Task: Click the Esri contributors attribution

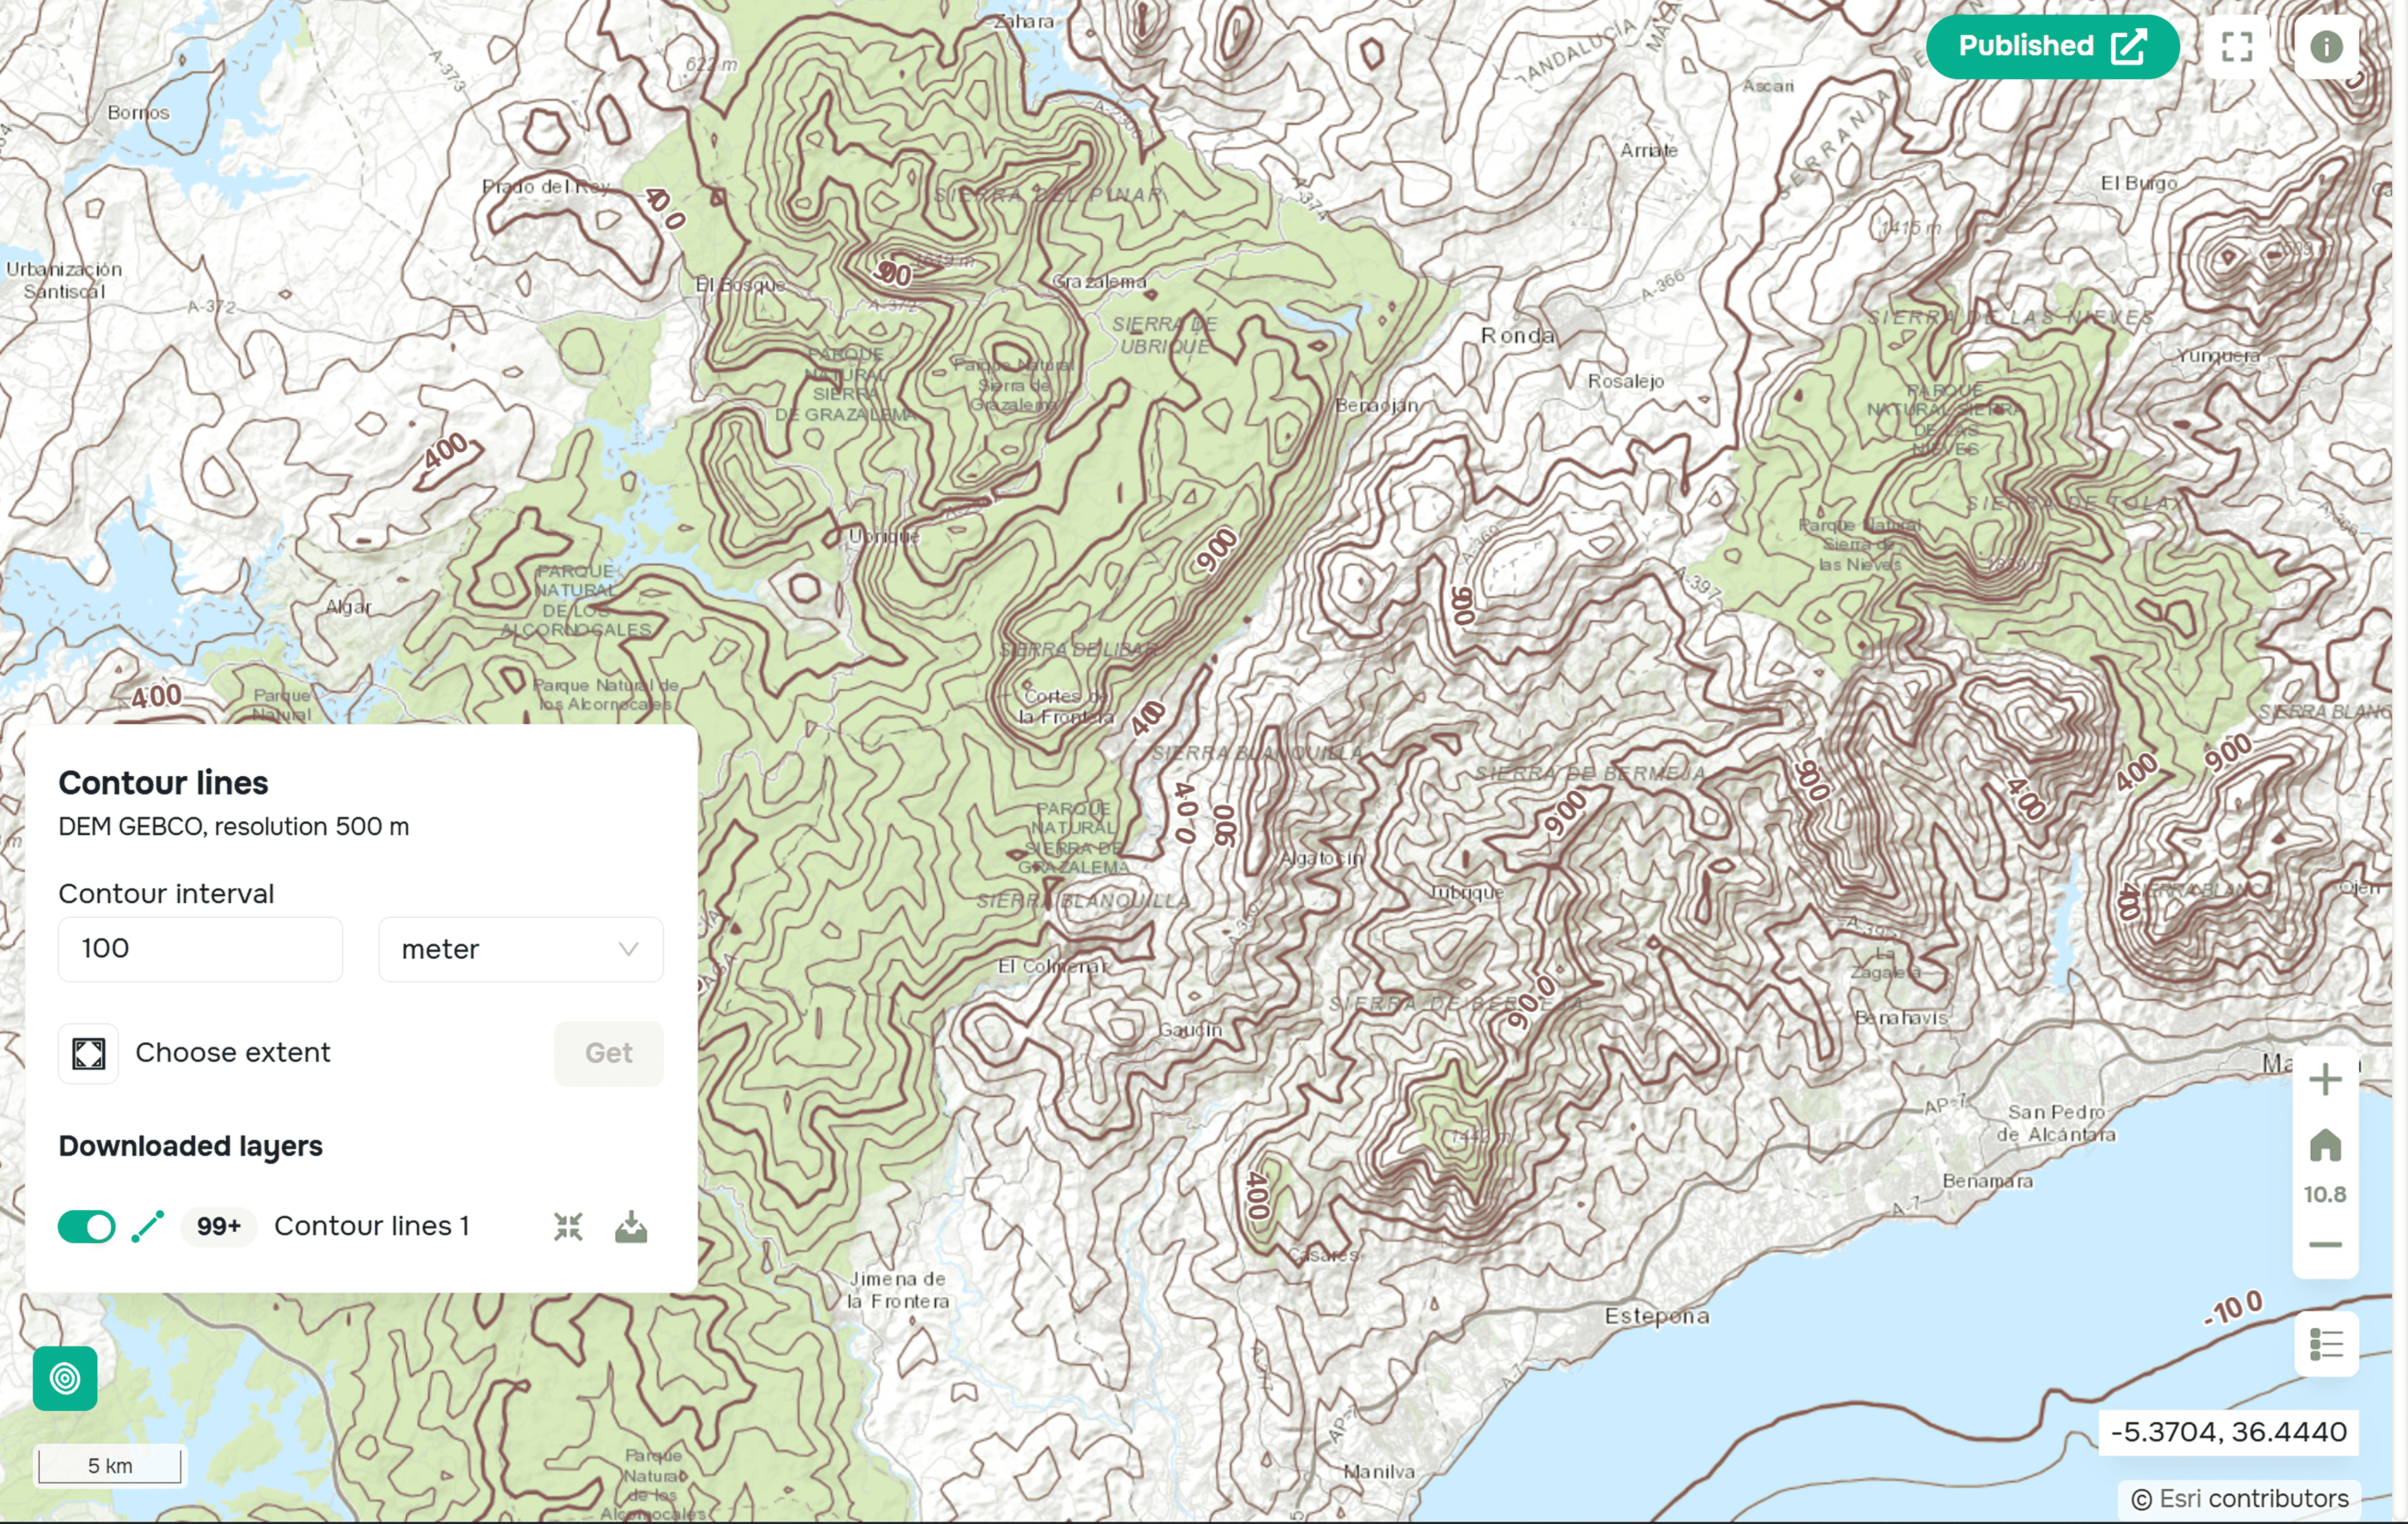Action: [x=2240, y=1499]
